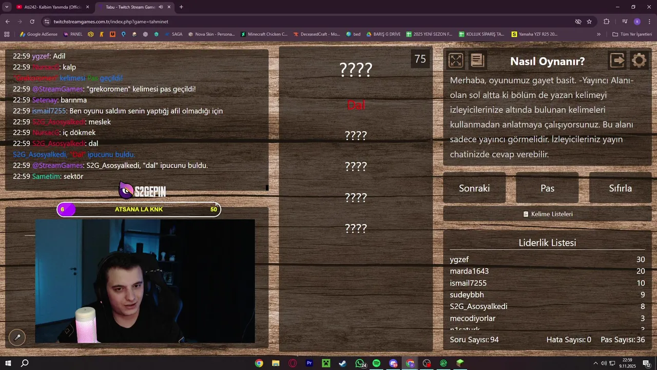Click the 75 countdown timer
This screenshot has height=370, width=657.
[420, 59]
